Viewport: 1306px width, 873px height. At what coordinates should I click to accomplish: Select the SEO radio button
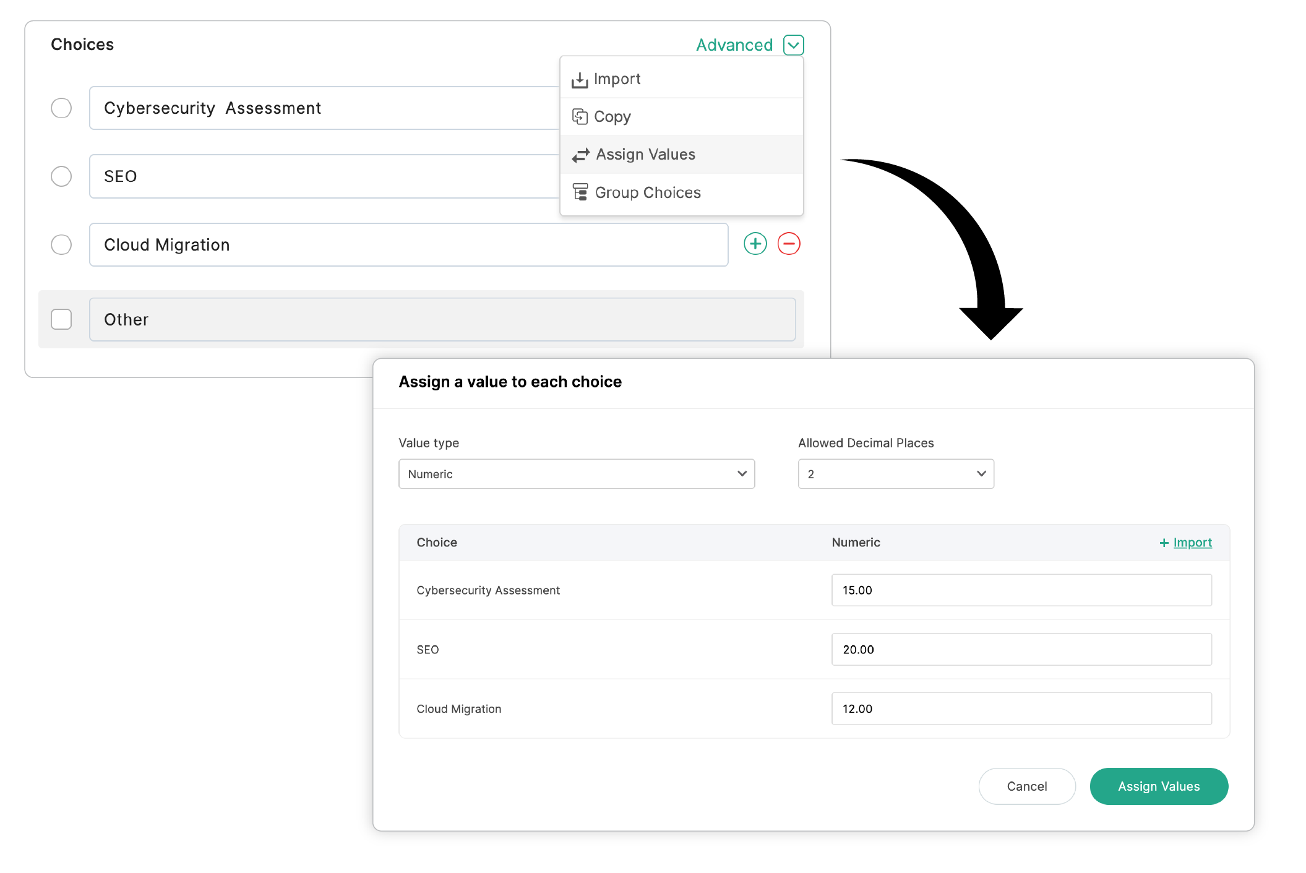[61, 176]
